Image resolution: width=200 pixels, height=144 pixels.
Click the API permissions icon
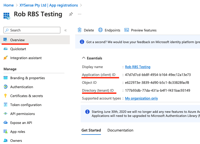[x=5, y=113]
